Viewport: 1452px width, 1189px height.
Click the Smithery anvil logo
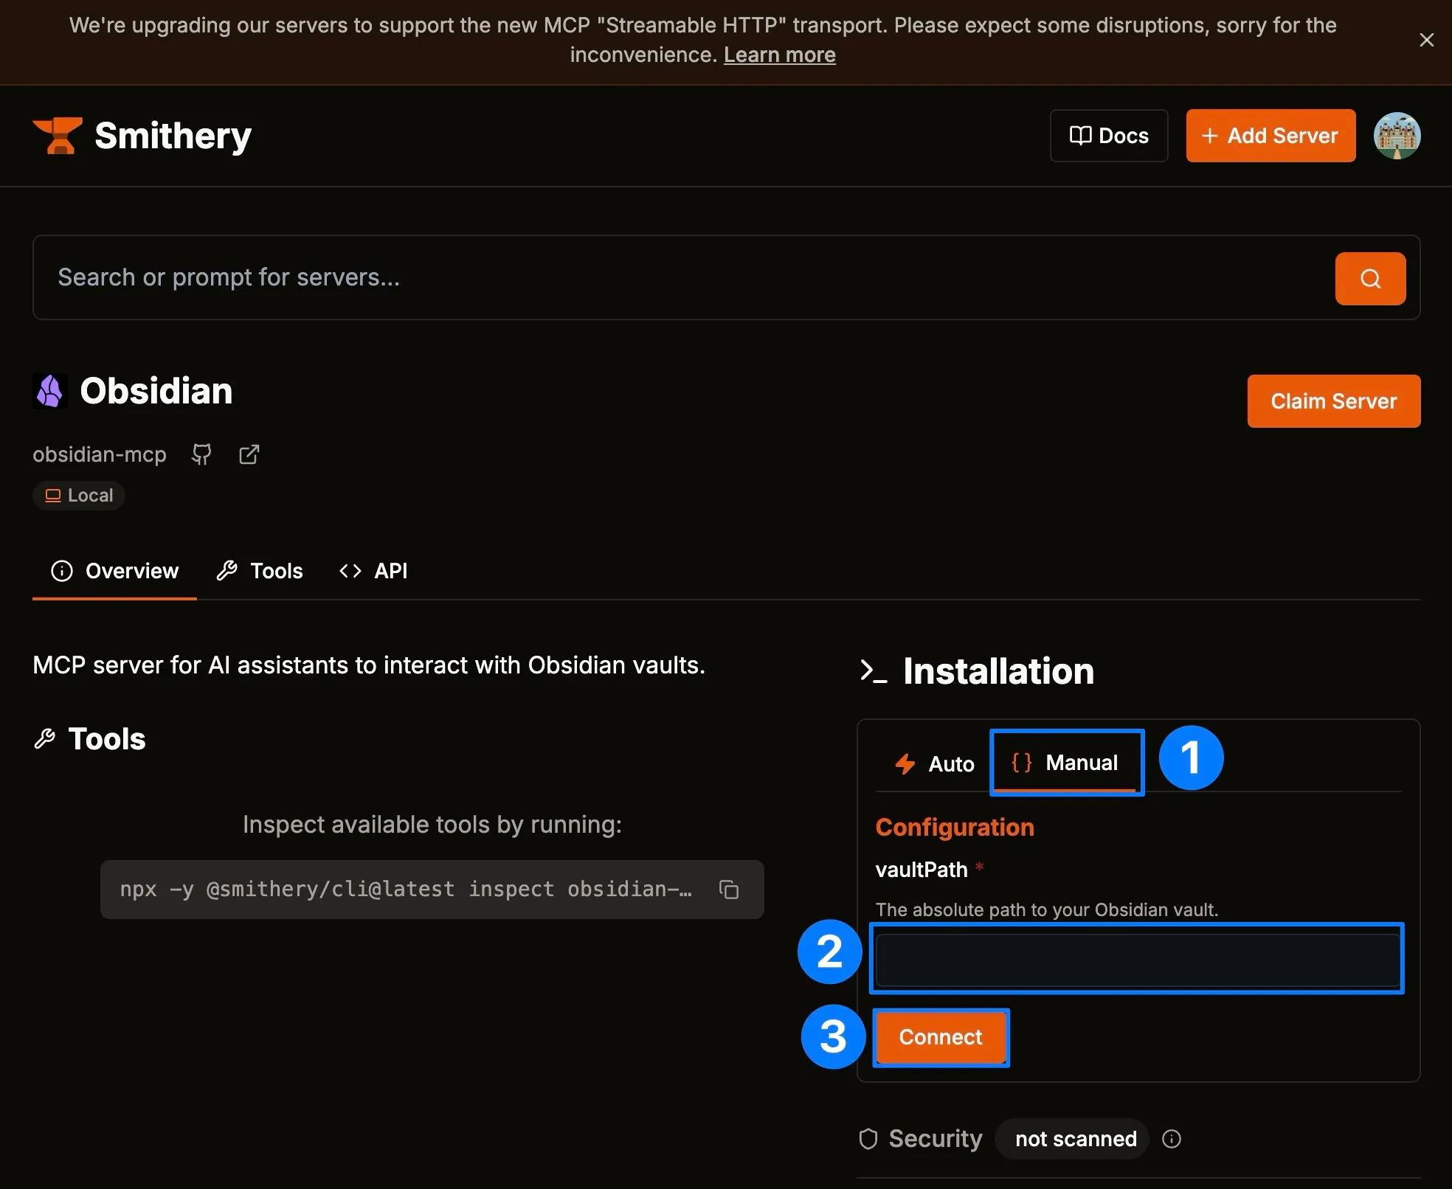click(x=58, y=136)
